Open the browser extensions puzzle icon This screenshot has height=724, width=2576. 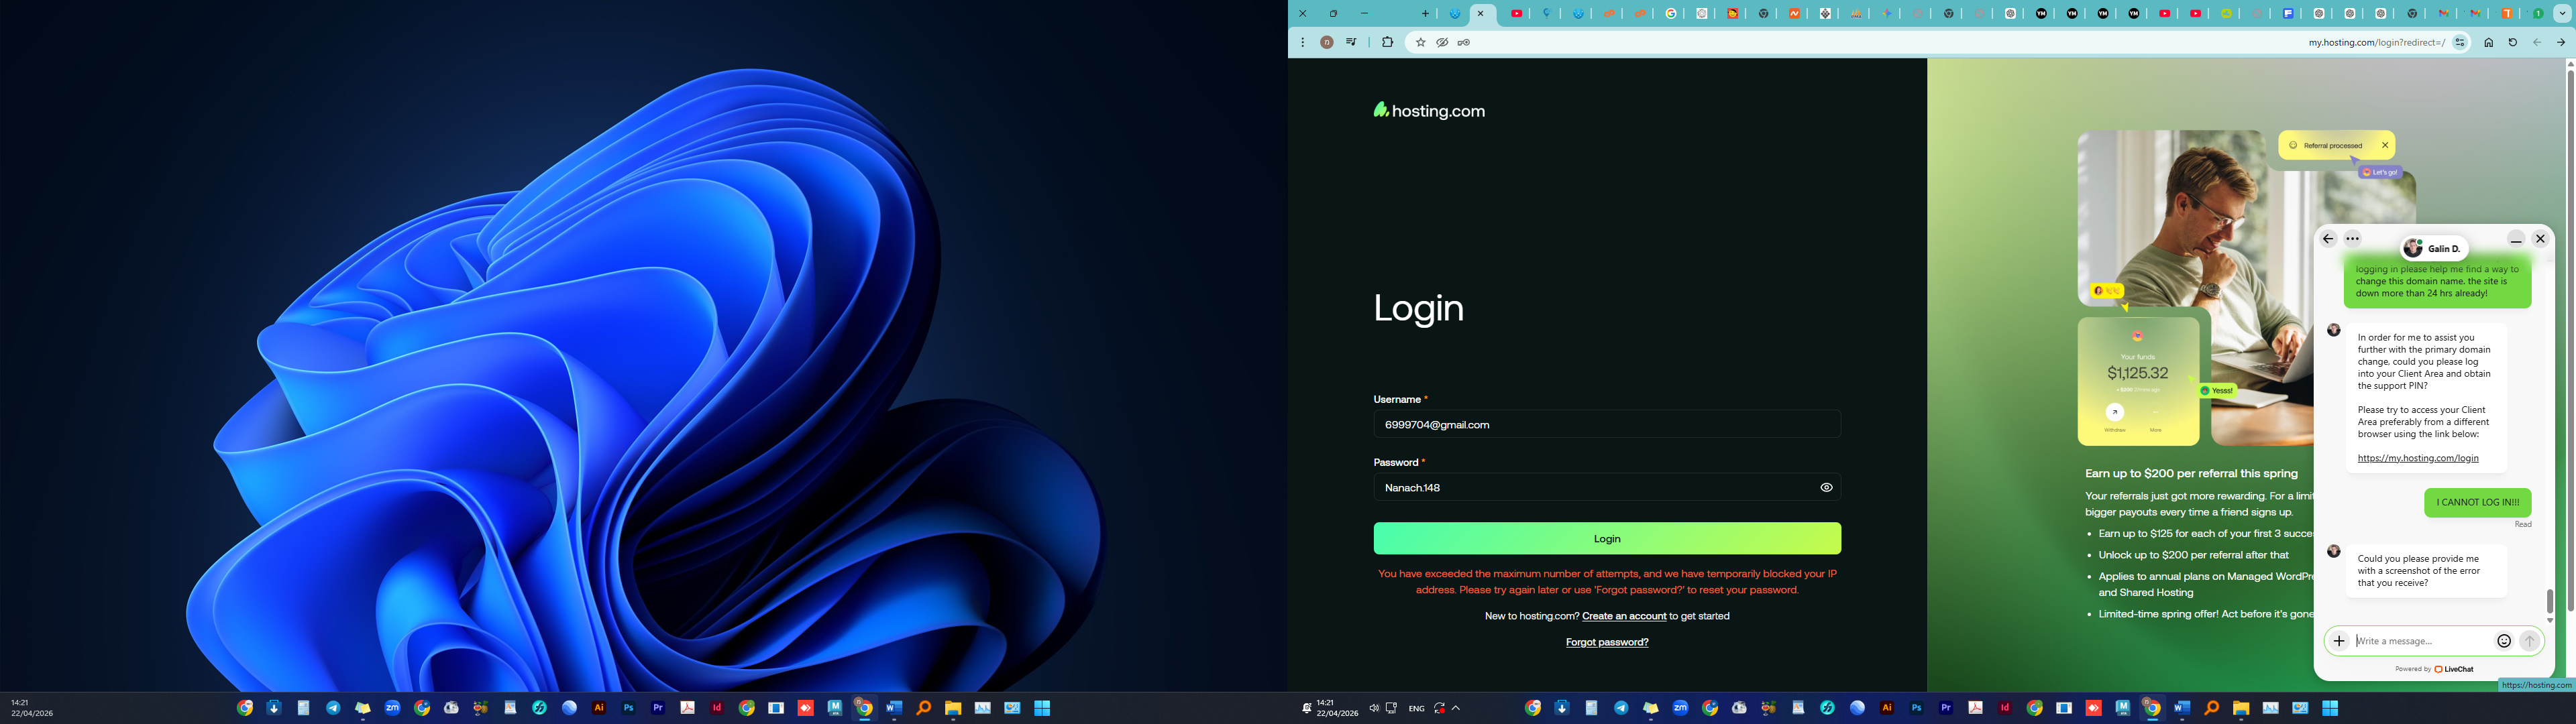click(1387, 43)
